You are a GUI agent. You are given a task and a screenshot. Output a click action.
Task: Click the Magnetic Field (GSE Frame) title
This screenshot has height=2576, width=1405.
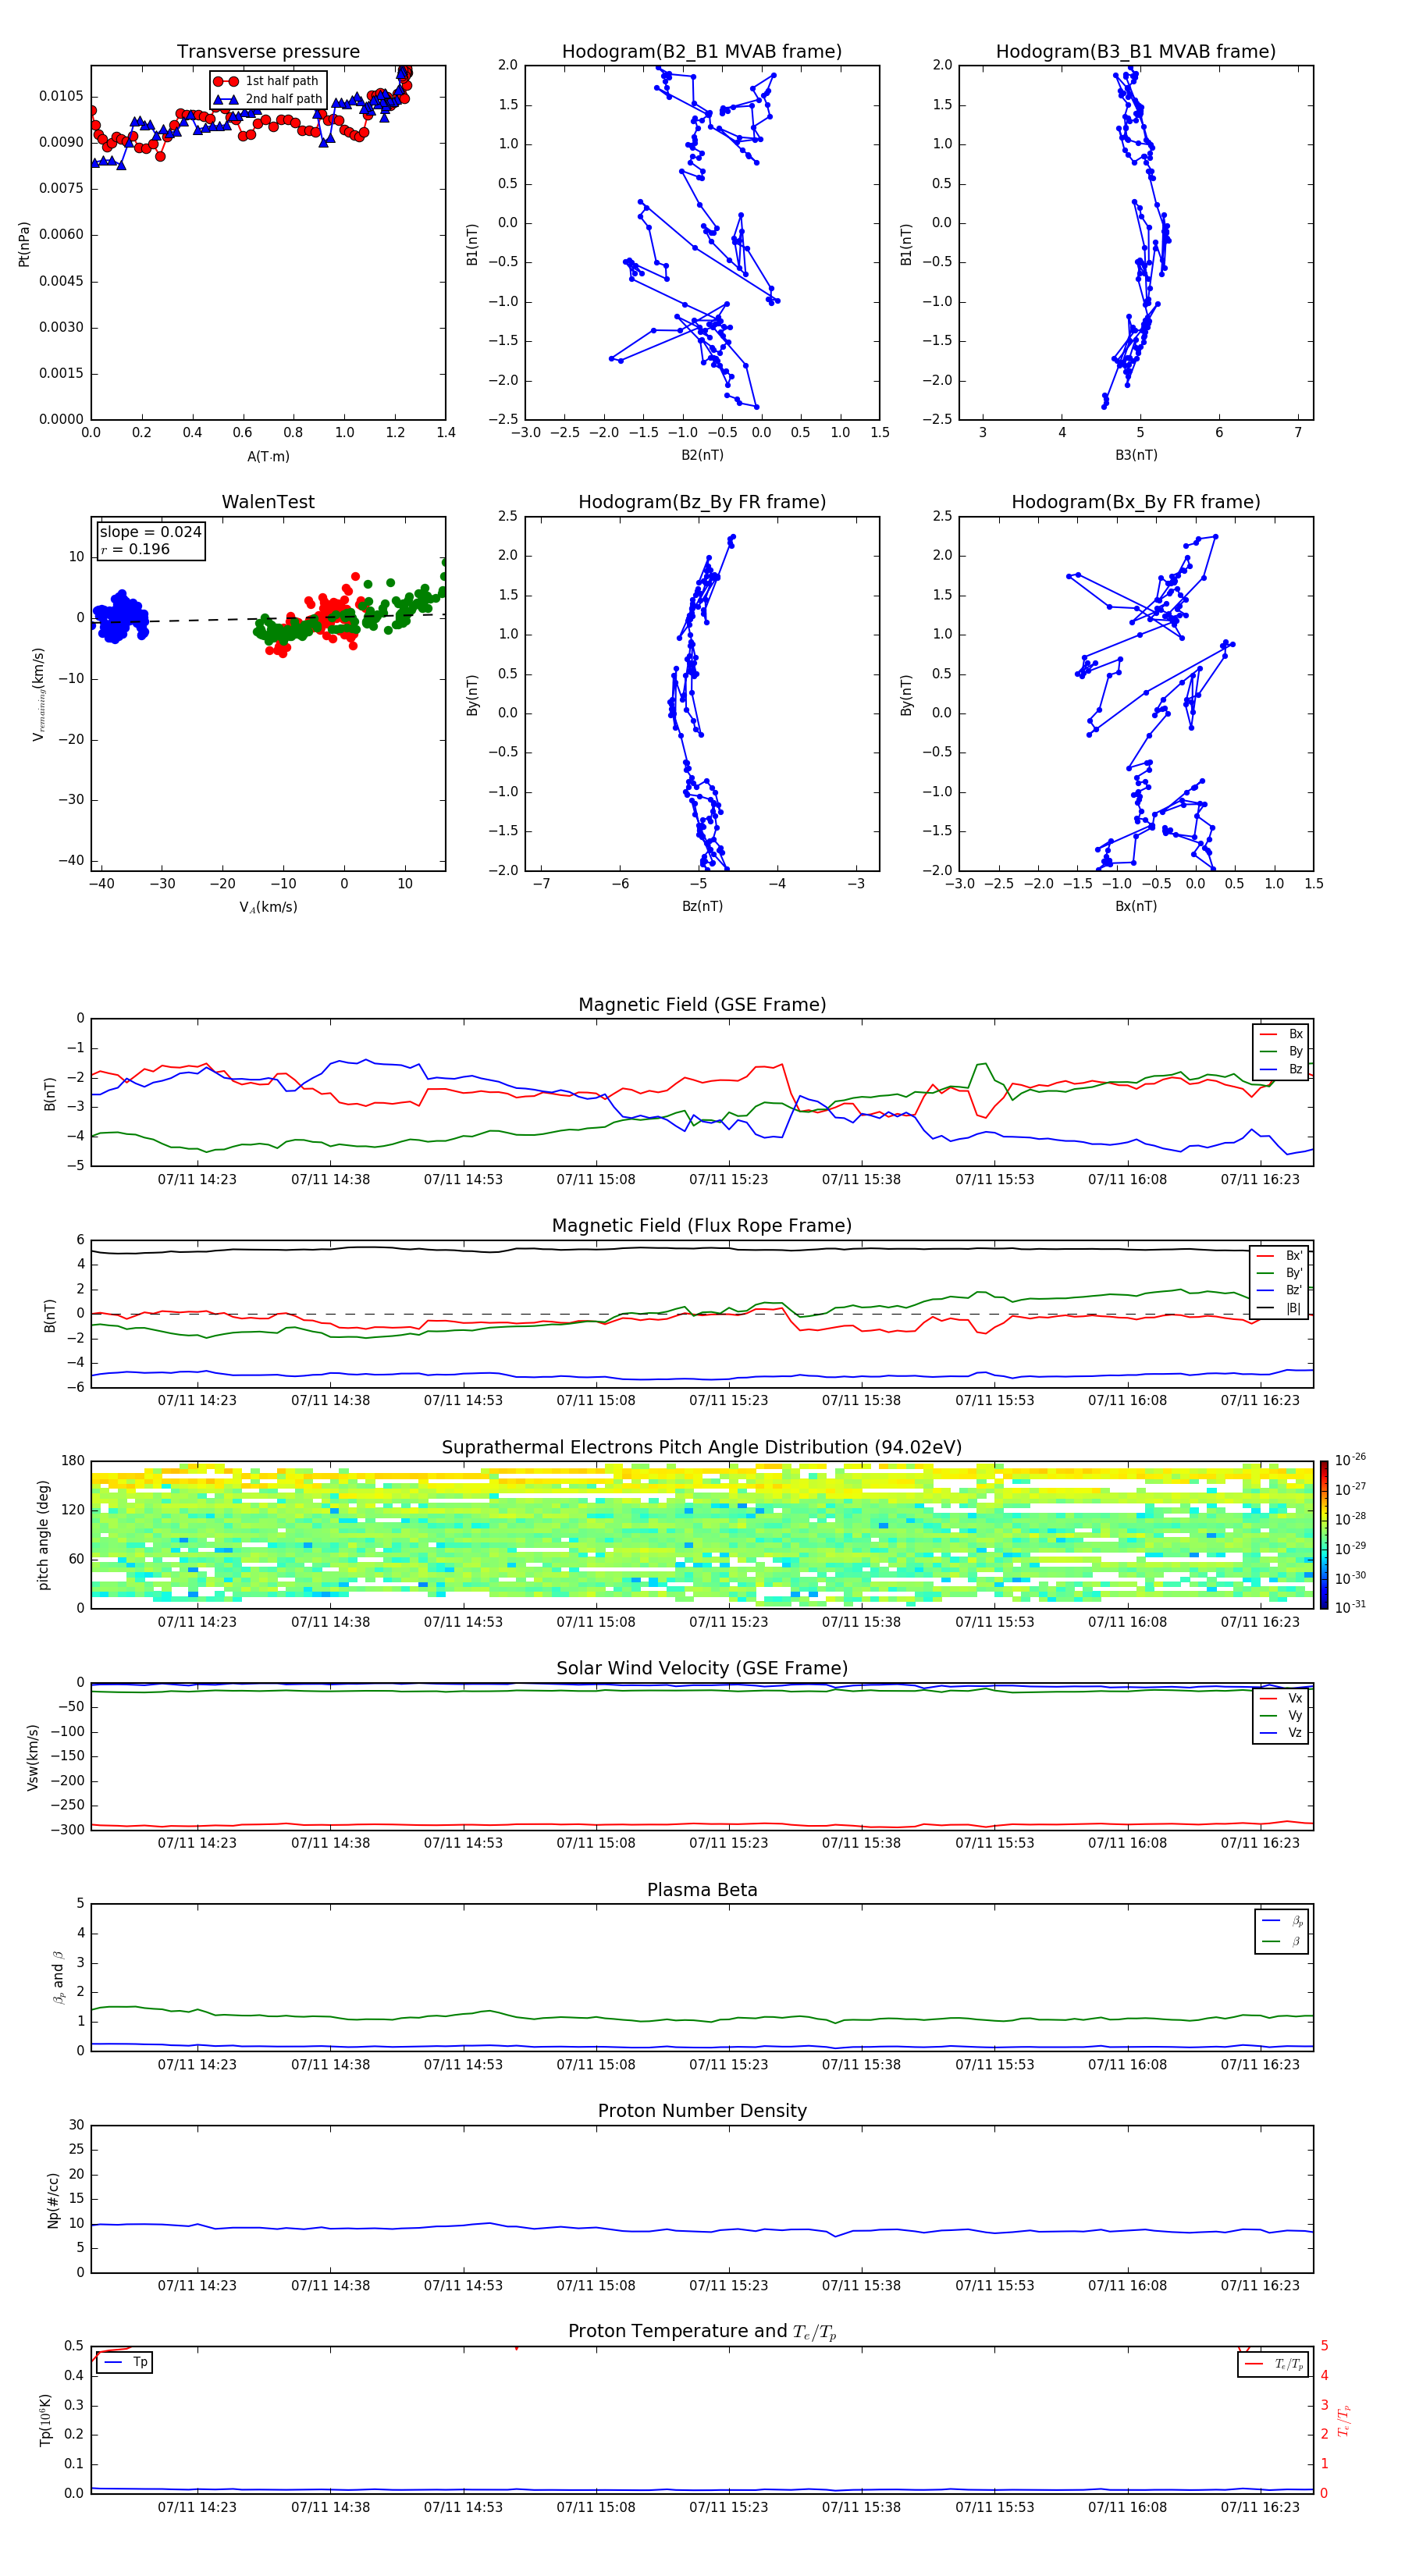click(x=702, y=1005)
